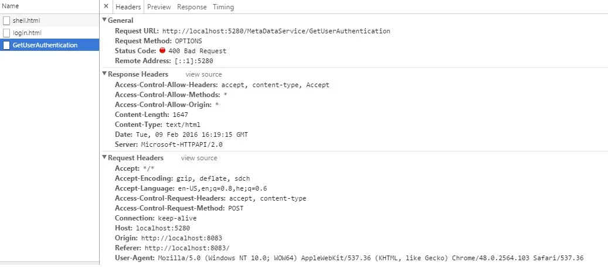Collapse the Response Headers section triangle
The height and width of the screenshot is (269, 608).
coord(104,74)
